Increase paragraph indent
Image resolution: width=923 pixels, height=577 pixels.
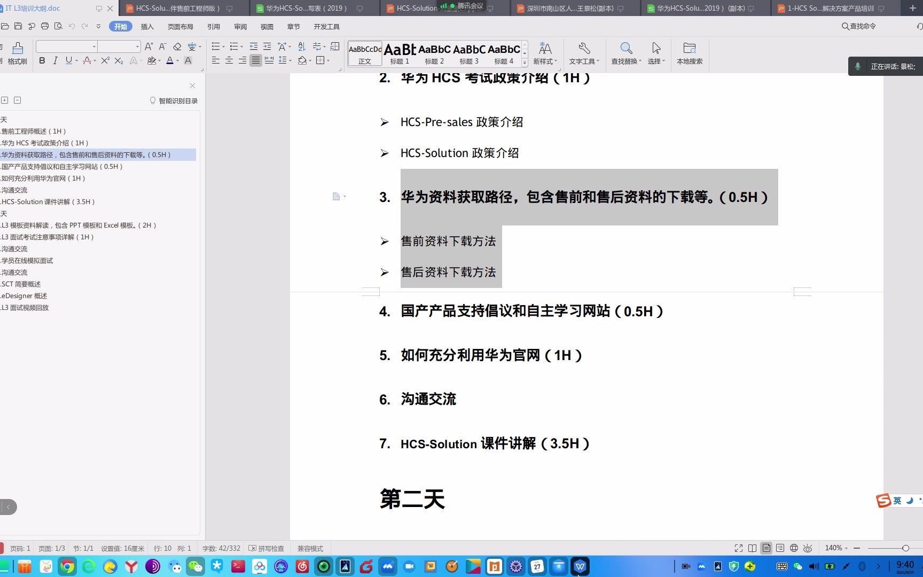click(x=267, y=46)
